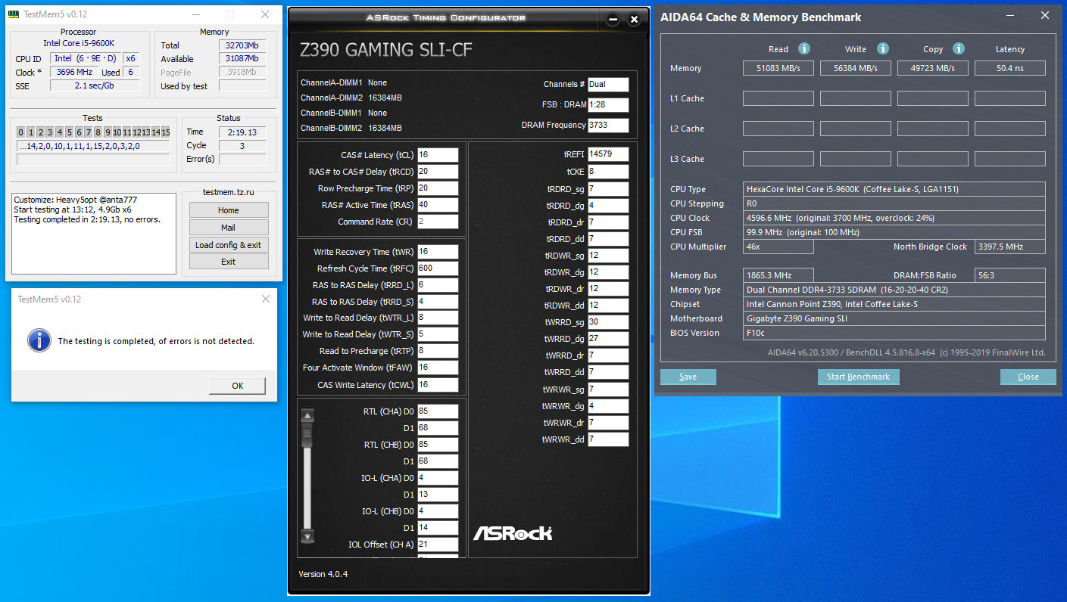This screenshot has height=602, width=1067.
Task: Click the Memory Latency value 50.4 ns
Action: [1010, 68]
